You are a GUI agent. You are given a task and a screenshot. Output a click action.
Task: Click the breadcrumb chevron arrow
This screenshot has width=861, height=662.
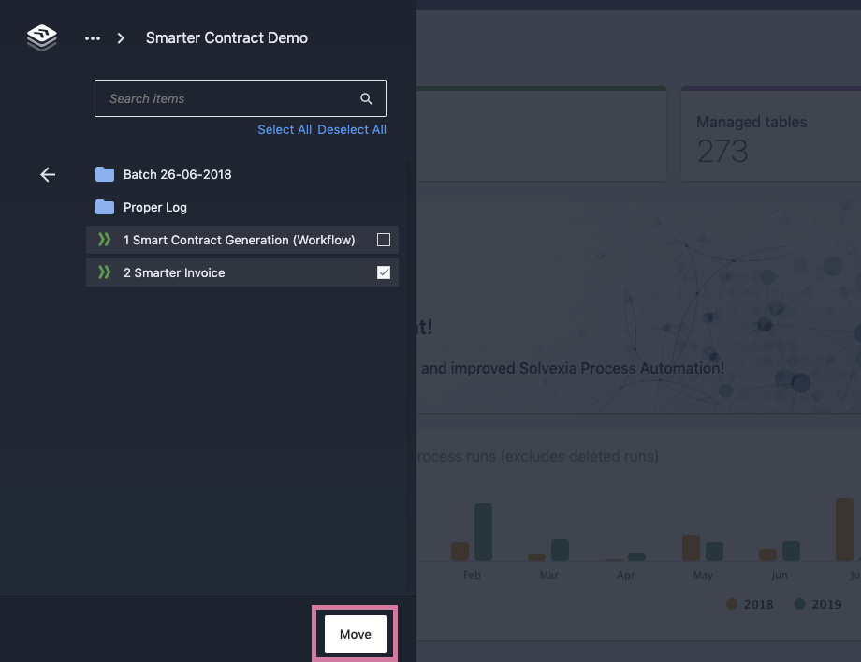[121, 38]
